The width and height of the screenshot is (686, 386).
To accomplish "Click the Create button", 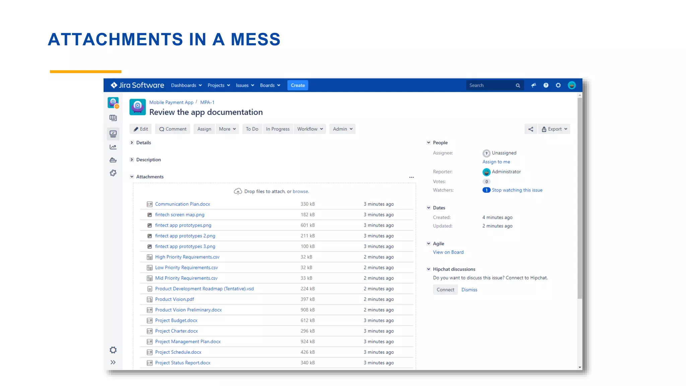I will click(x=298, y=85).
